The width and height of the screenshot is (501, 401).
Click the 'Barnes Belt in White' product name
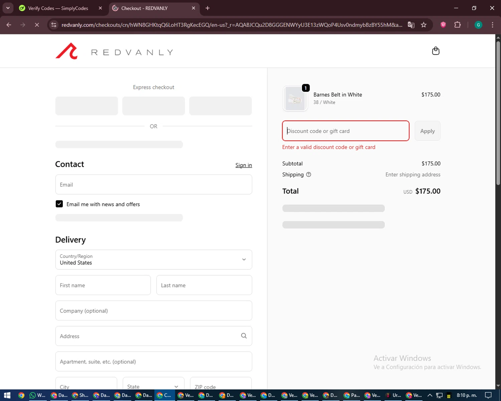[x=338, y=95]
